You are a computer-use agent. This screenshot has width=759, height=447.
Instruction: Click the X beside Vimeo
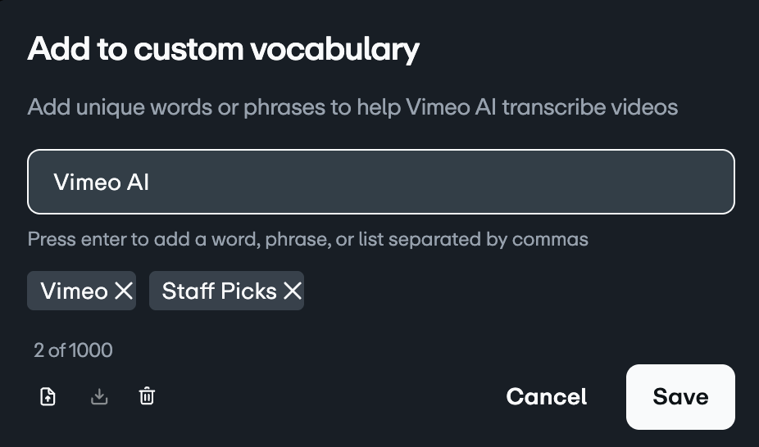pos(124,291)
